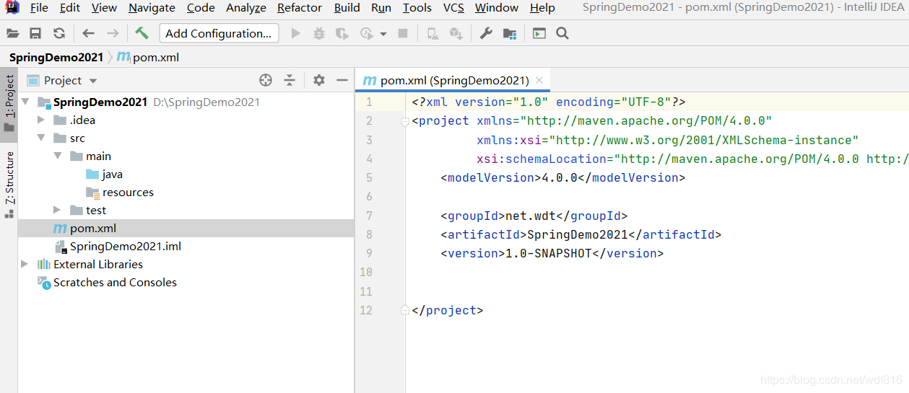Open the Help menu
Viewport: 909px width, 393px height.
coord(542,8)
